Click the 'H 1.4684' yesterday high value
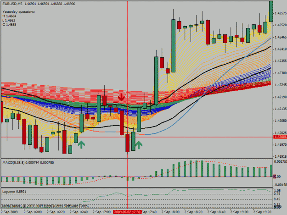The width and height of the screenshot is (287, 215). [9, 16]
